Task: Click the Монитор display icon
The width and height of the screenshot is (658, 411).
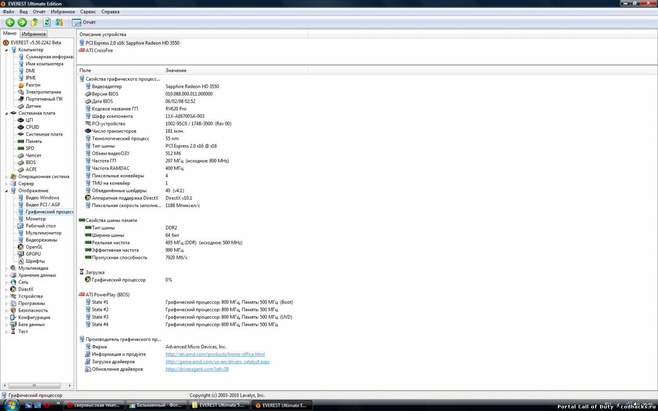Action: click(x=21, y=219)
